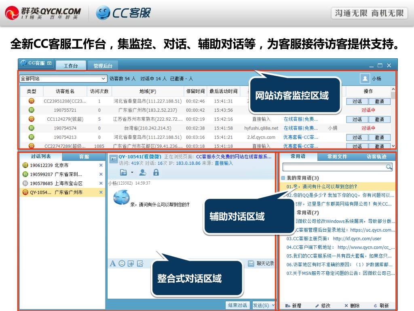414x311 pixels.
Task: Click 对话 button for CC23951208 row
Action: pyautogui.click(x=357, y=101)
